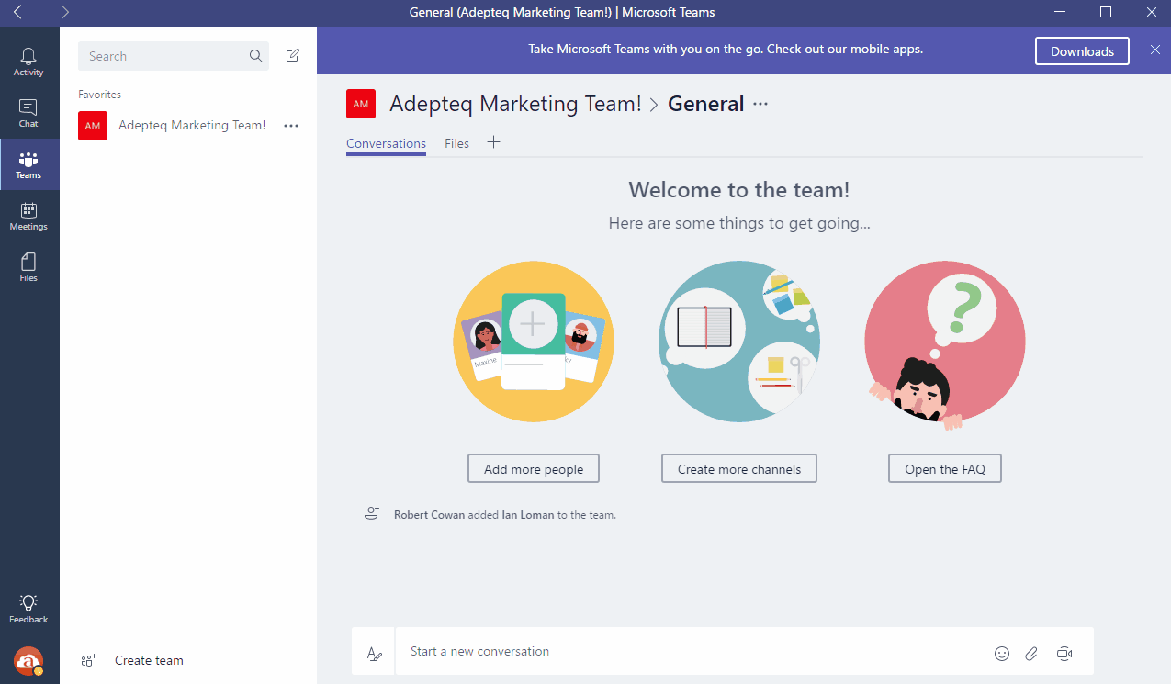Click Ian Loman in the activity message
This screenshot has height=684, width=1171.
pyautogui.click(x=528, y=515)
